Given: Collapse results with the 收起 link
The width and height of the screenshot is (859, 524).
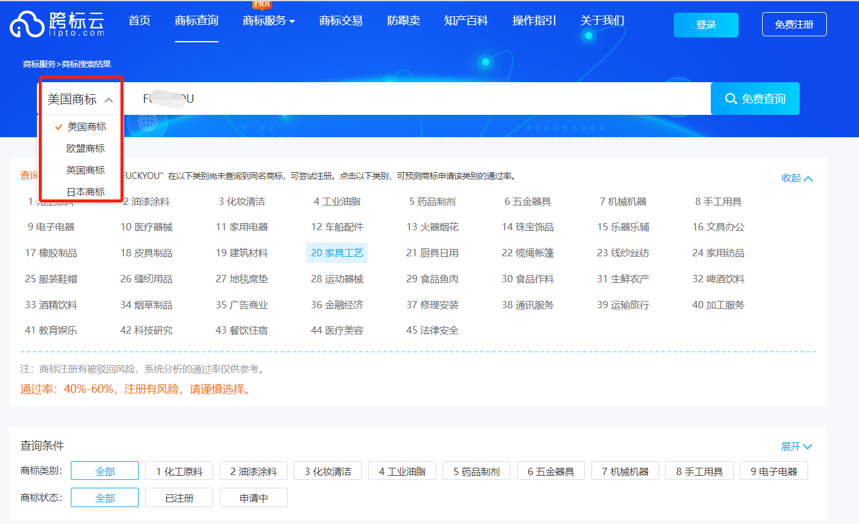Looking at the screenshot, I should (798, 178).
